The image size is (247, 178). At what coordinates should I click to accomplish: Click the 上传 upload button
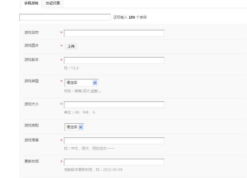pos(71,46)
